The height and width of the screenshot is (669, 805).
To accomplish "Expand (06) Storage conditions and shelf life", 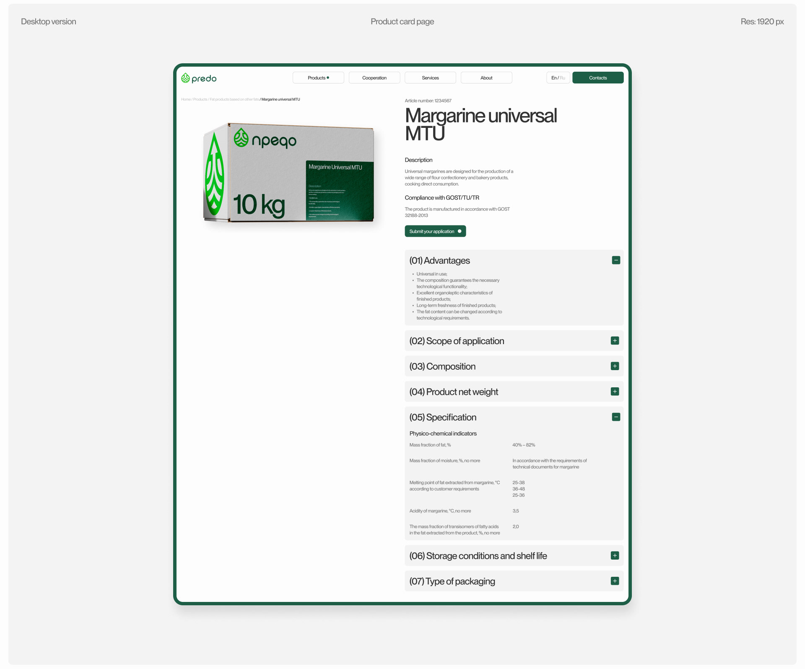I will pyautogui.click(x=478, y=556).
